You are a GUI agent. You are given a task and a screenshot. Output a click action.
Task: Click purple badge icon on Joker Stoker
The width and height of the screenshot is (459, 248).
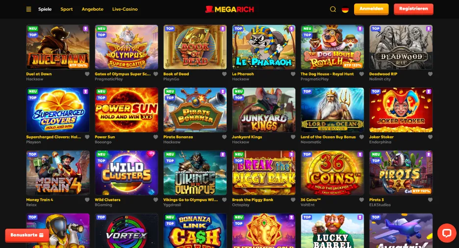pos(429,92)
